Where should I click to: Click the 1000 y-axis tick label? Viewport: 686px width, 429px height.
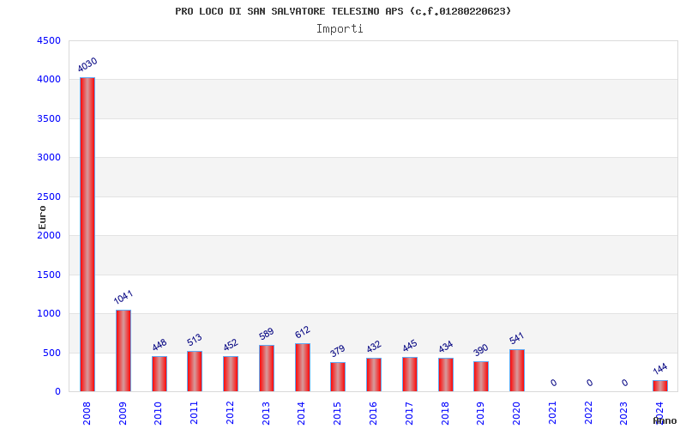[49, 313]
